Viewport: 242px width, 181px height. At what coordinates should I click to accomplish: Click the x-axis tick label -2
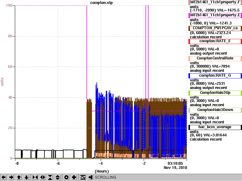pyautogui.click(x=143, y=164)
